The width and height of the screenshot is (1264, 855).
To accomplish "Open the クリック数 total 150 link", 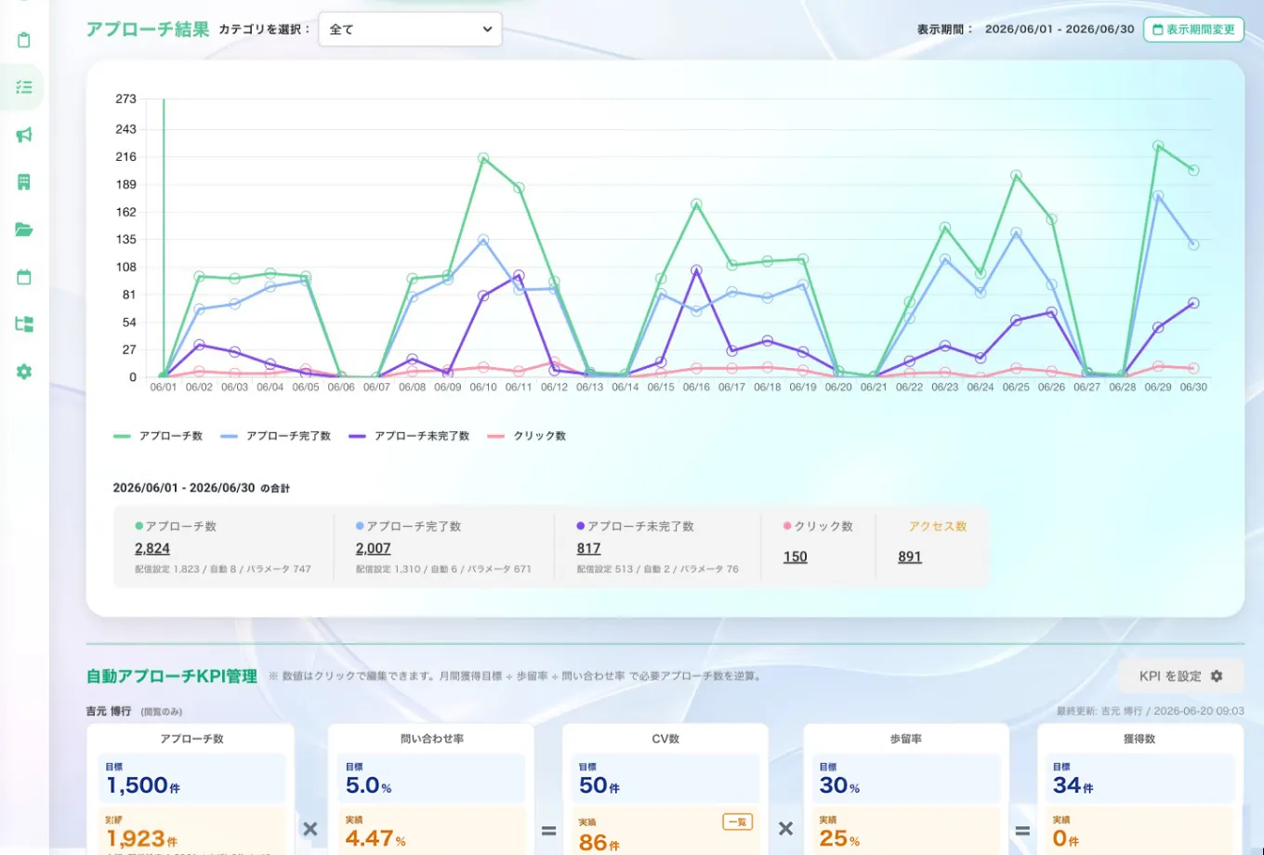I will click(796, 557).
